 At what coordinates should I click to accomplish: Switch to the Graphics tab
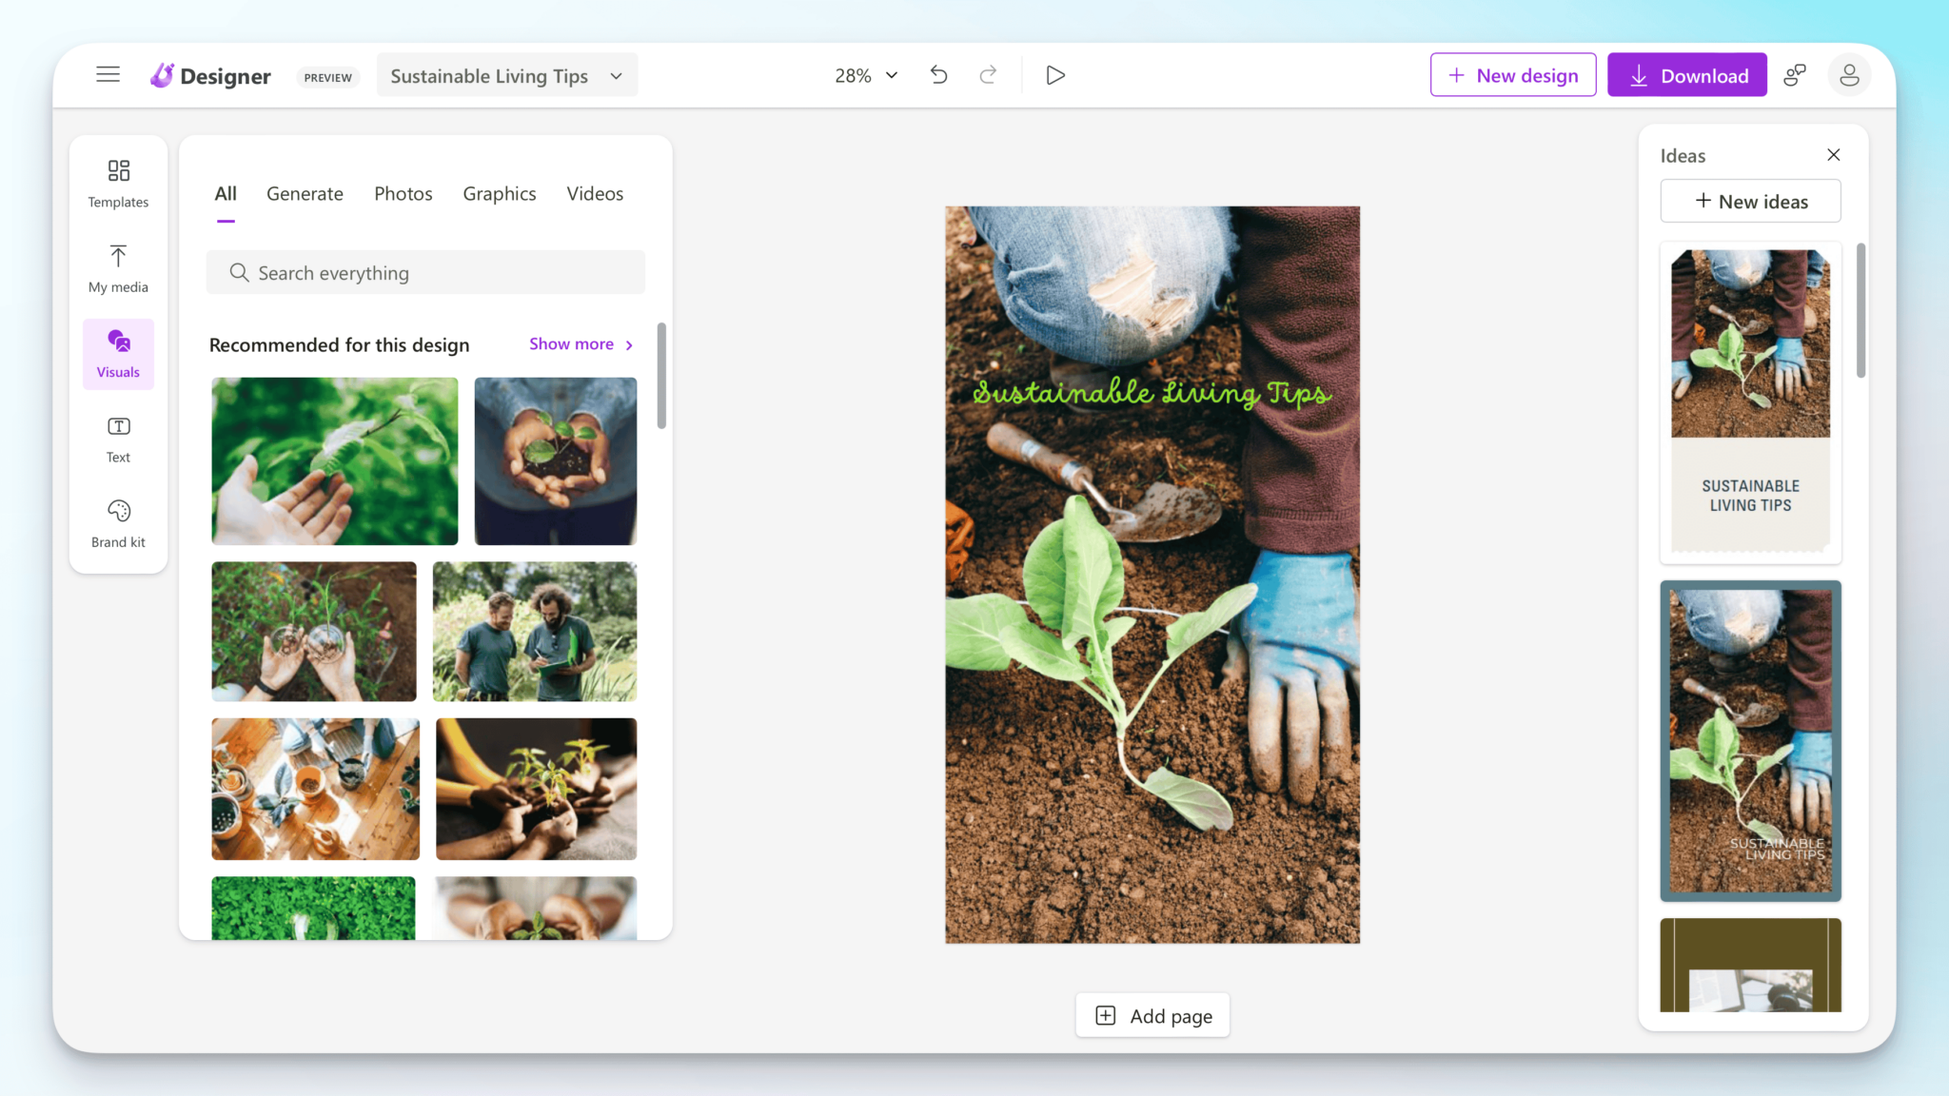tap(499, 193)
